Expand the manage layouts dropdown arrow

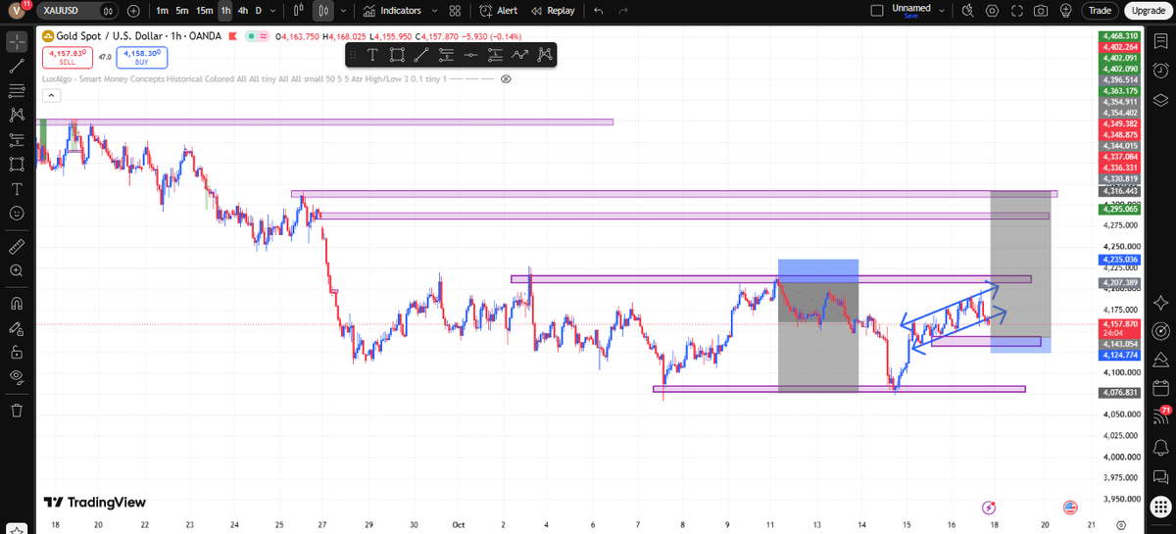pyautogui.click(x=943, y=11)
